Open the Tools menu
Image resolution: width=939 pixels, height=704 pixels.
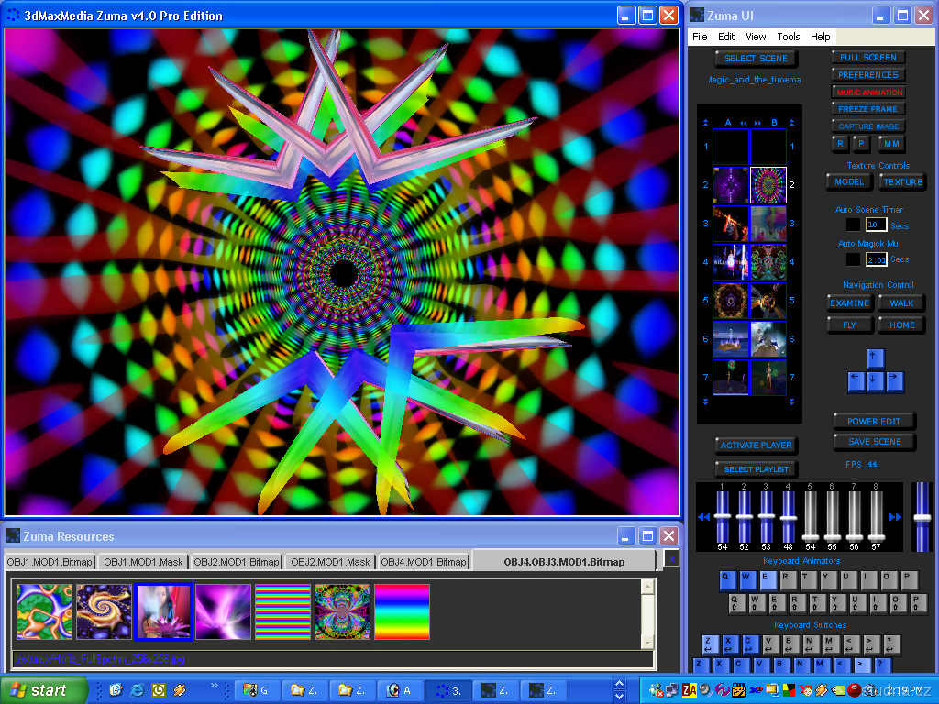tap(788, 37)
